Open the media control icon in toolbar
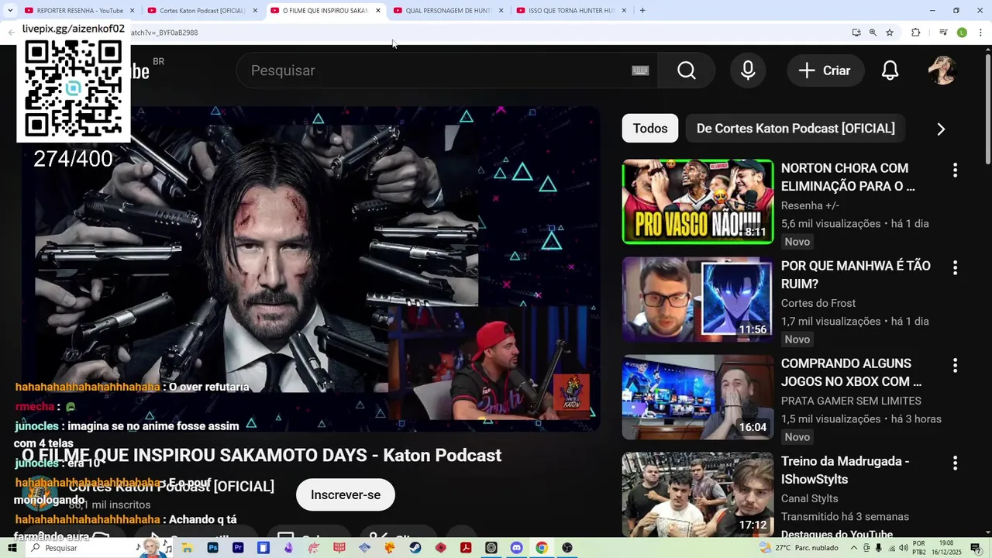Screen dimensions: 992x558 pyautogui.click(x=943, y=33)
